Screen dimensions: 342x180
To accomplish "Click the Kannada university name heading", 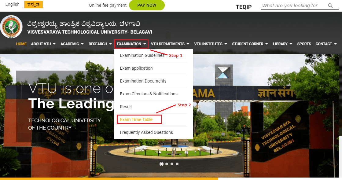I will pos(83,24).
